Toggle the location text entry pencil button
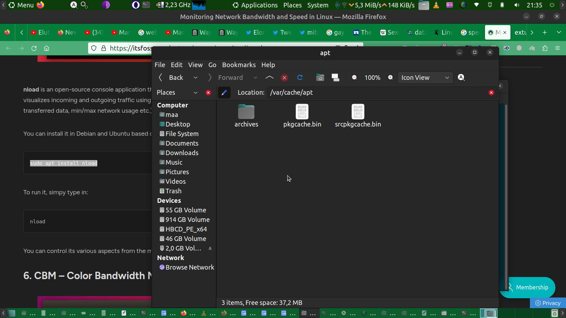This screenshot has height=318, width=566. [224, 93]
